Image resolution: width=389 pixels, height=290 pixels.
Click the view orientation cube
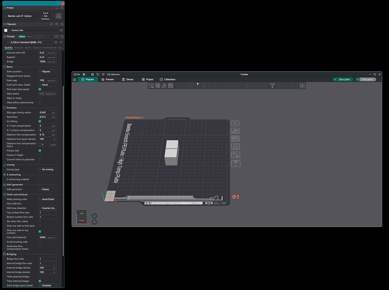coord(82,217)
